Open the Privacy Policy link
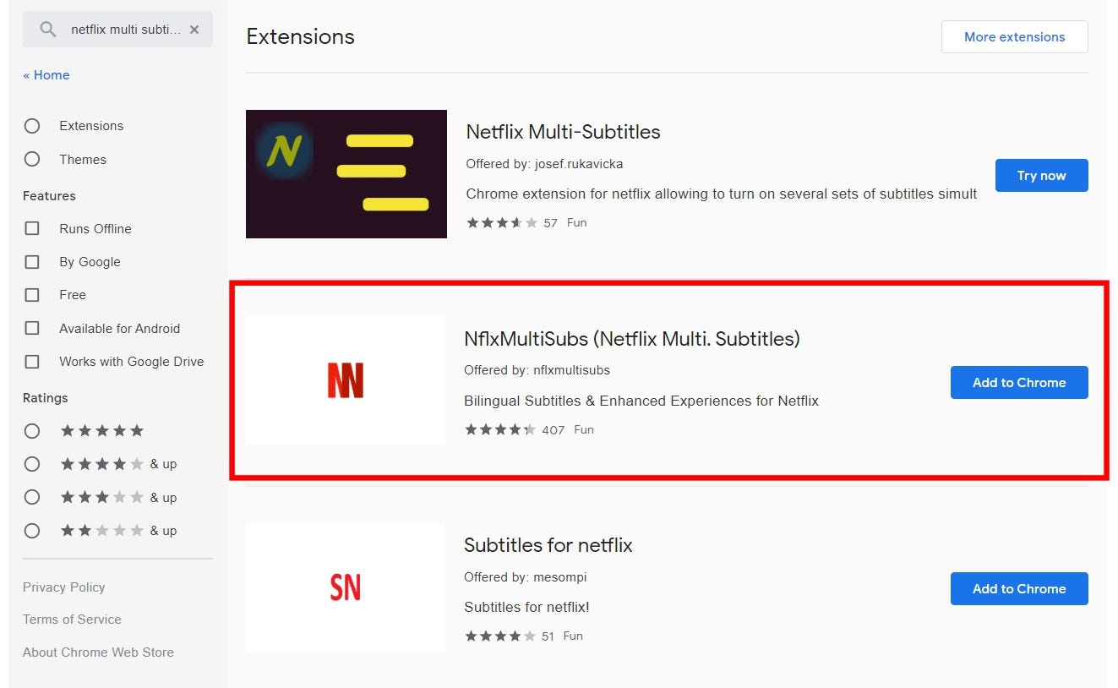 (x=64, y=587)
